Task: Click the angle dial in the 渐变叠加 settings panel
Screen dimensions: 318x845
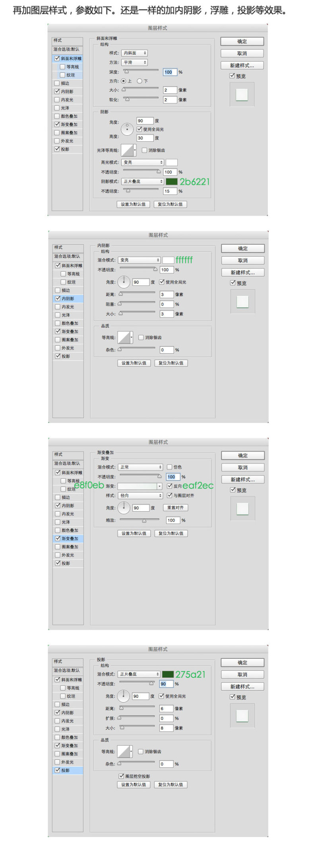Action: point(124,508)
